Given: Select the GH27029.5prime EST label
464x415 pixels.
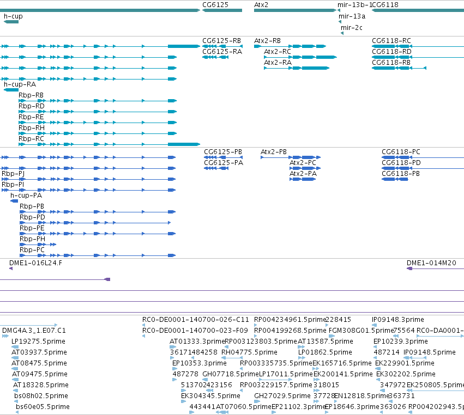Looking at the screenshot, I should point(282,396).
